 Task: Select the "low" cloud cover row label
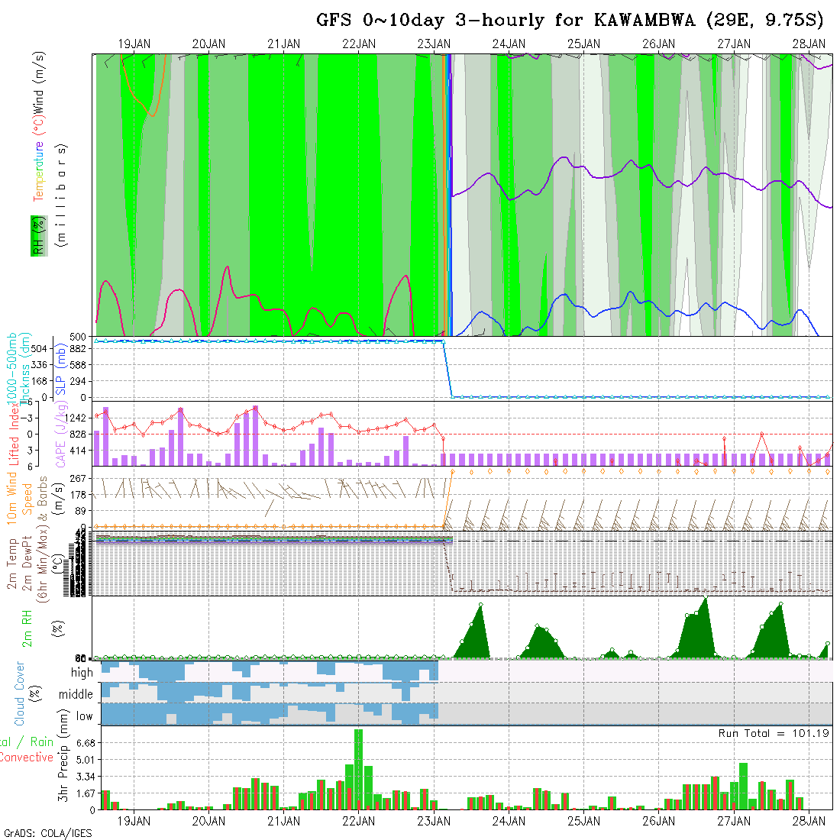tap(84, 716)
